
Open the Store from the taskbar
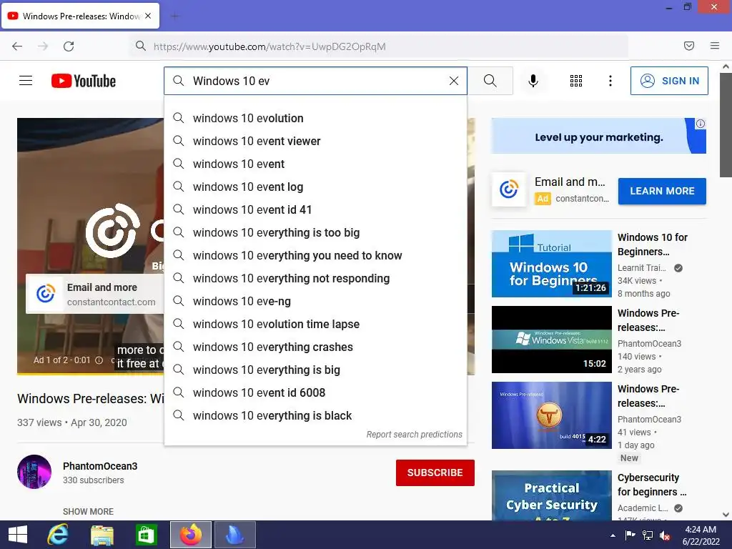pos(146,535)
